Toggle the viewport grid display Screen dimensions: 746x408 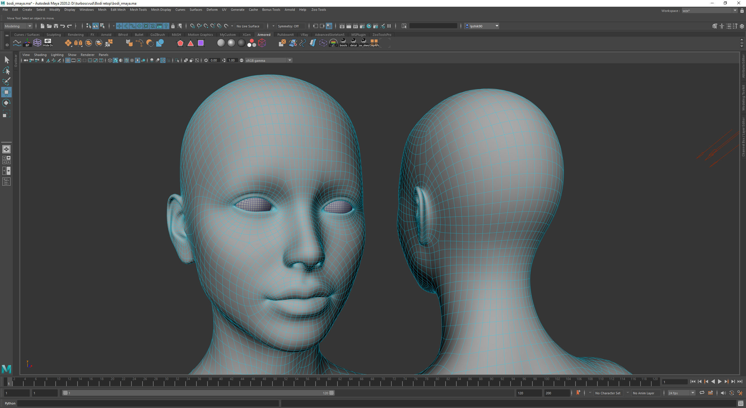click(68, 60)
